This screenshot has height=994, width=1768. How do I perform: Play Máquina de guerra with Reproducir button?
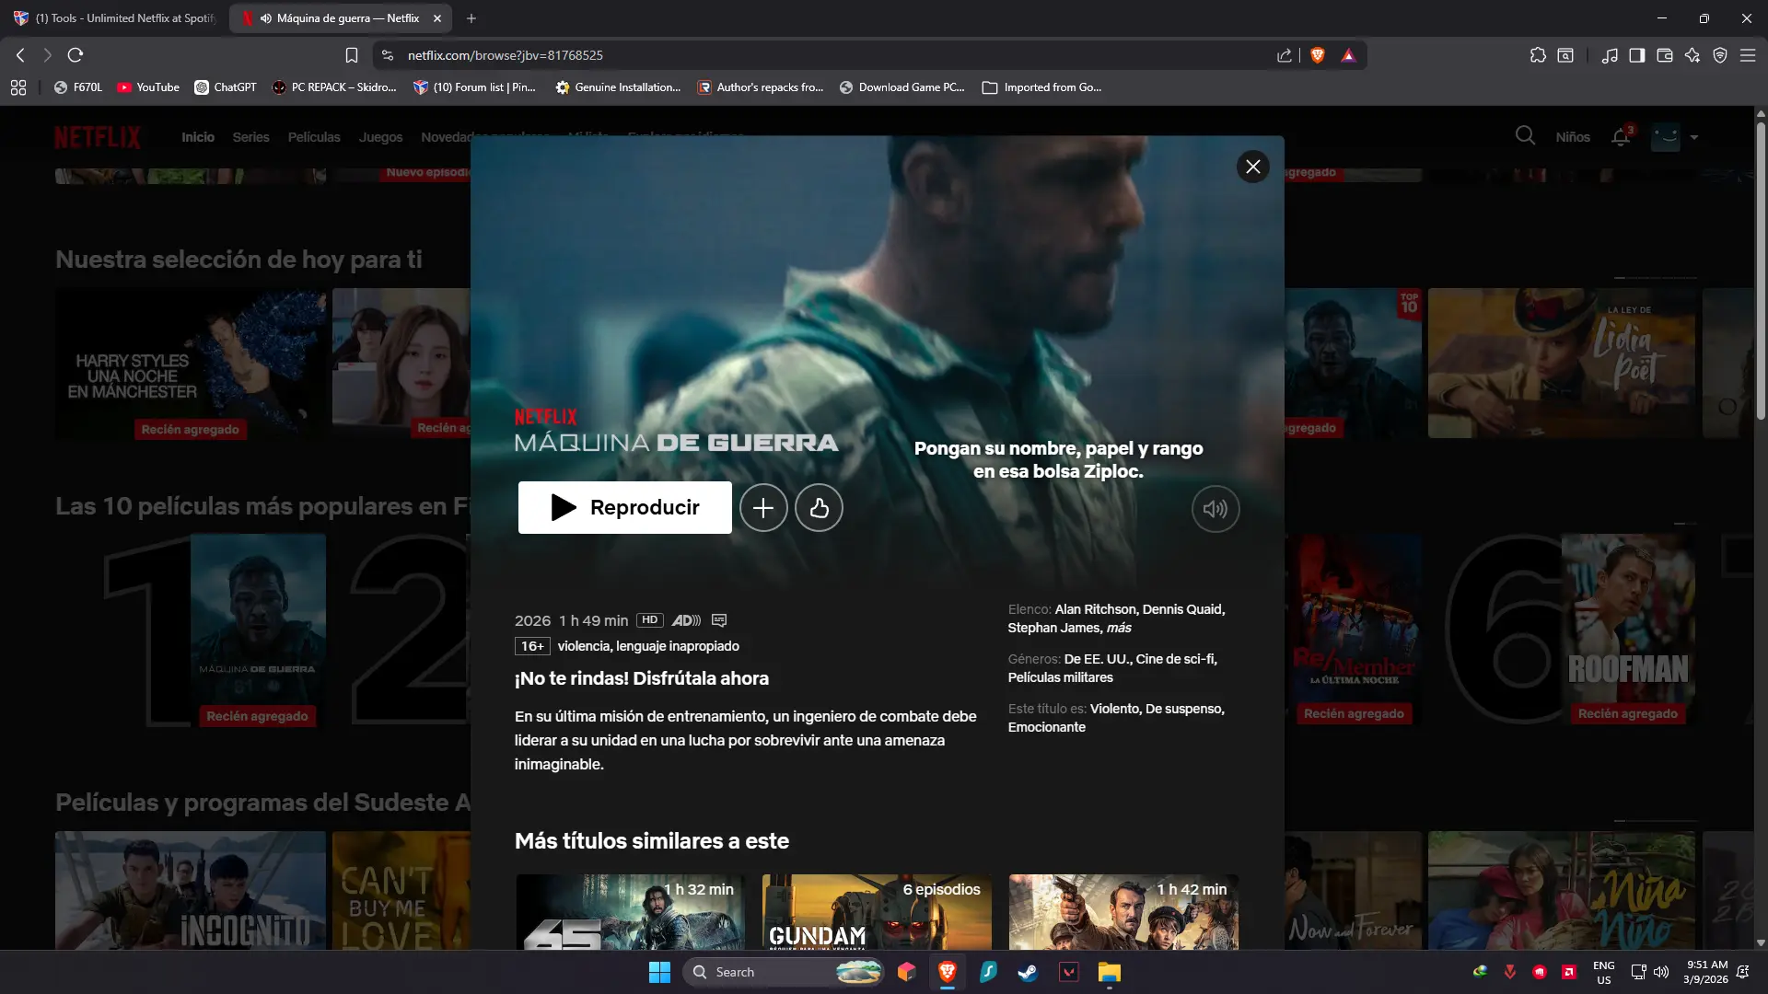point(624,507)
